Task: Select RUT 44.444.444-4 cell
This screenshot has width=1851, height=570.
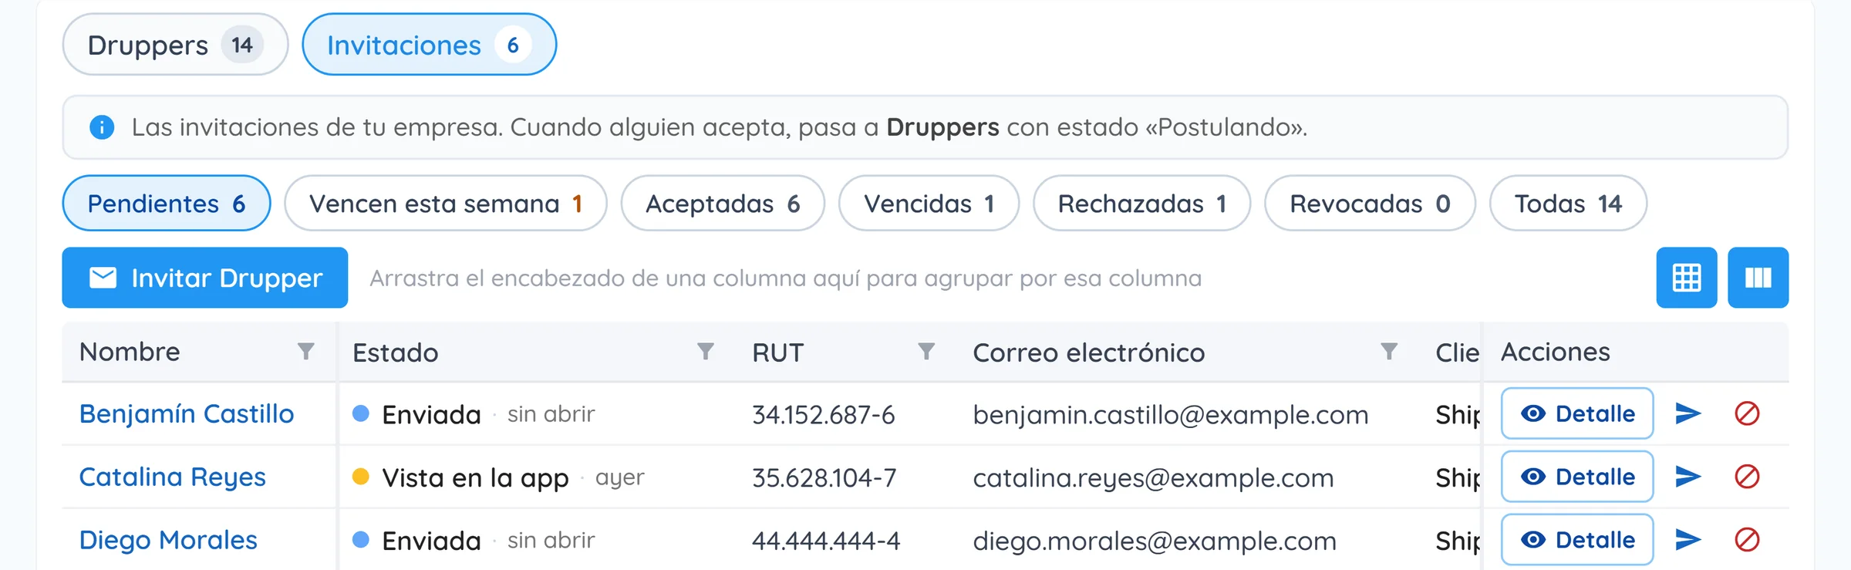Action: (826, 541)
